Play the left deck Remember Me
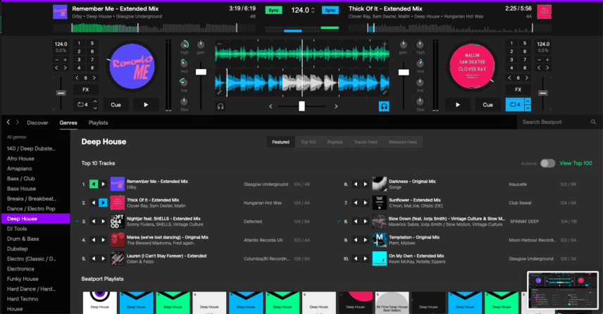The height and width of the screenshot is (314, 603). 146,104
